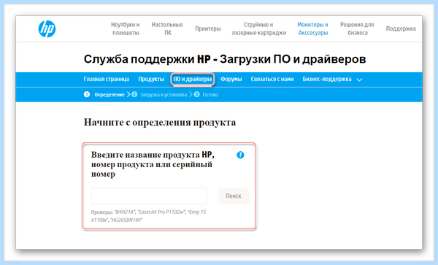
Task: Focus the product name search field
Action: point(149,196)
